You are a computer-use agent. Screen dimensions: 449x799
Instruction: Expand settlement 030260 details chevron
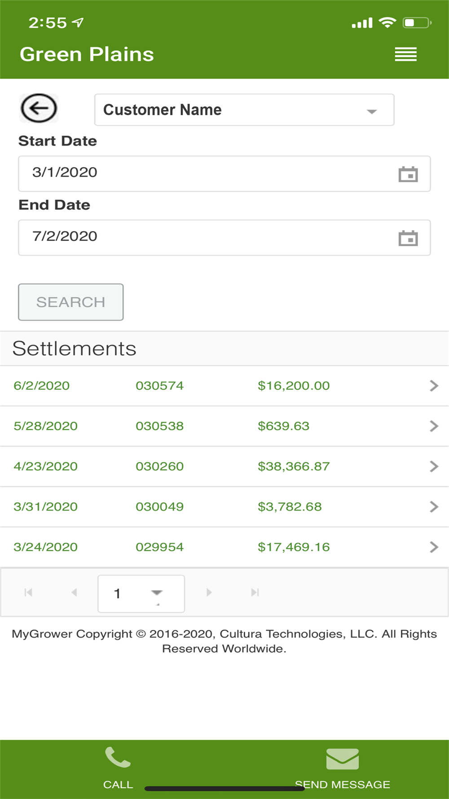click(x=433, y=466)
